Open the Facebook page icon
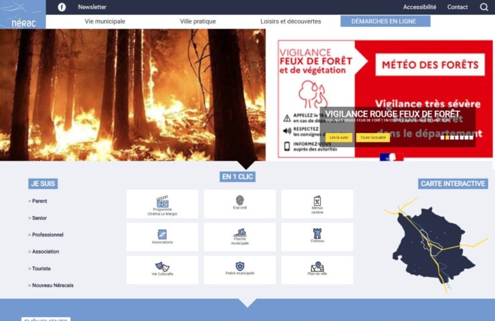Image resolution: width=495 pixels, height=321 pixels. pyautogui.click(x=62, y=7)
